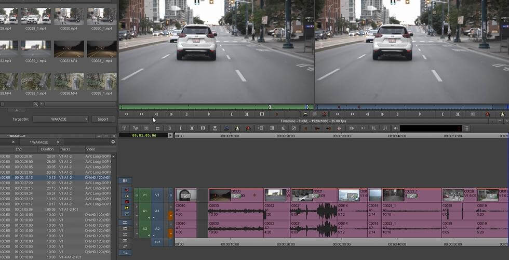
Task: Click the Play button under the source monitor
Action: [x=209, y=114]
